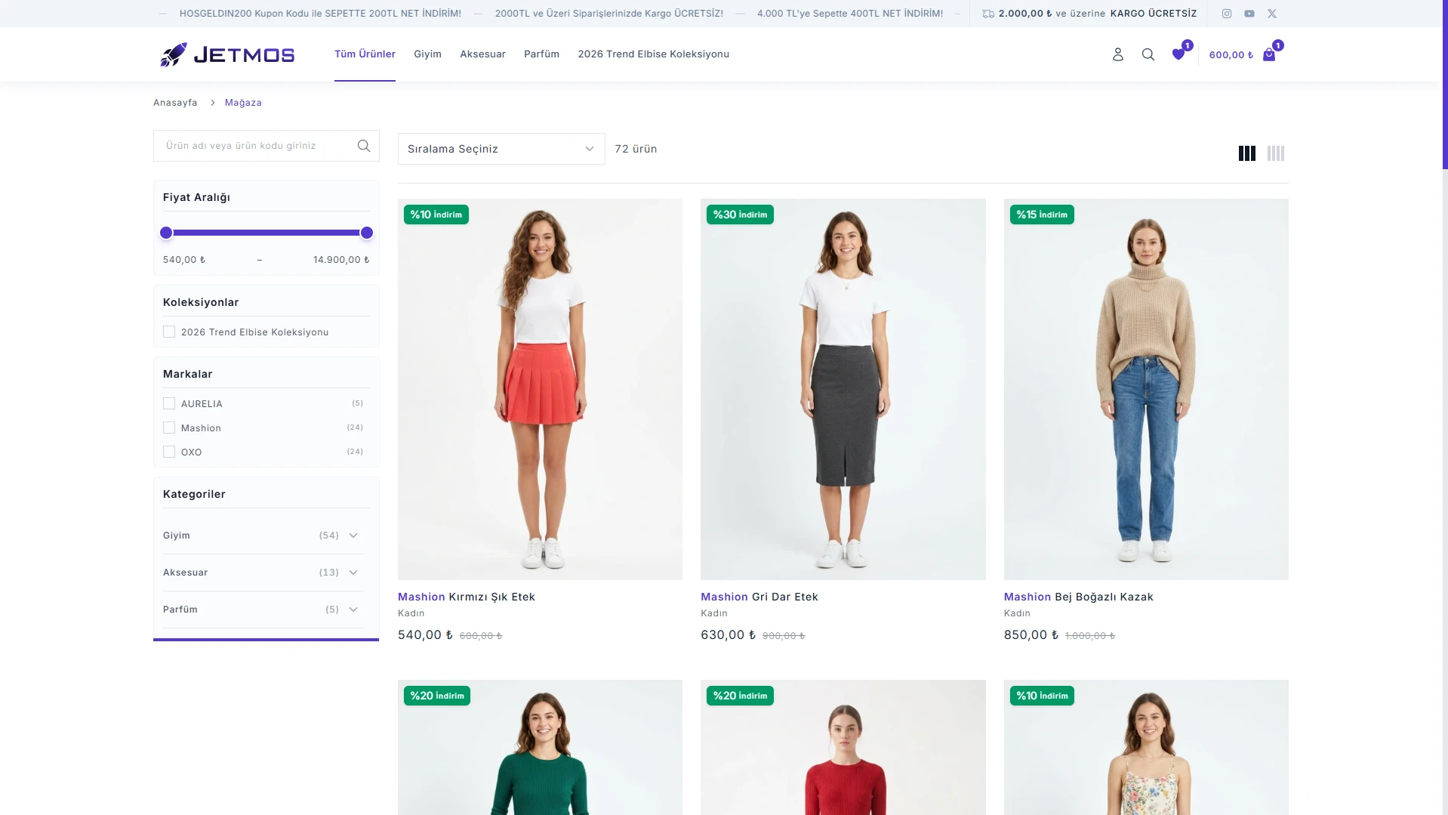Open the Sıralama Seçiniz sort dropdown
Image resolution: width=1448 pixels, height=815 pixels.
501,149
